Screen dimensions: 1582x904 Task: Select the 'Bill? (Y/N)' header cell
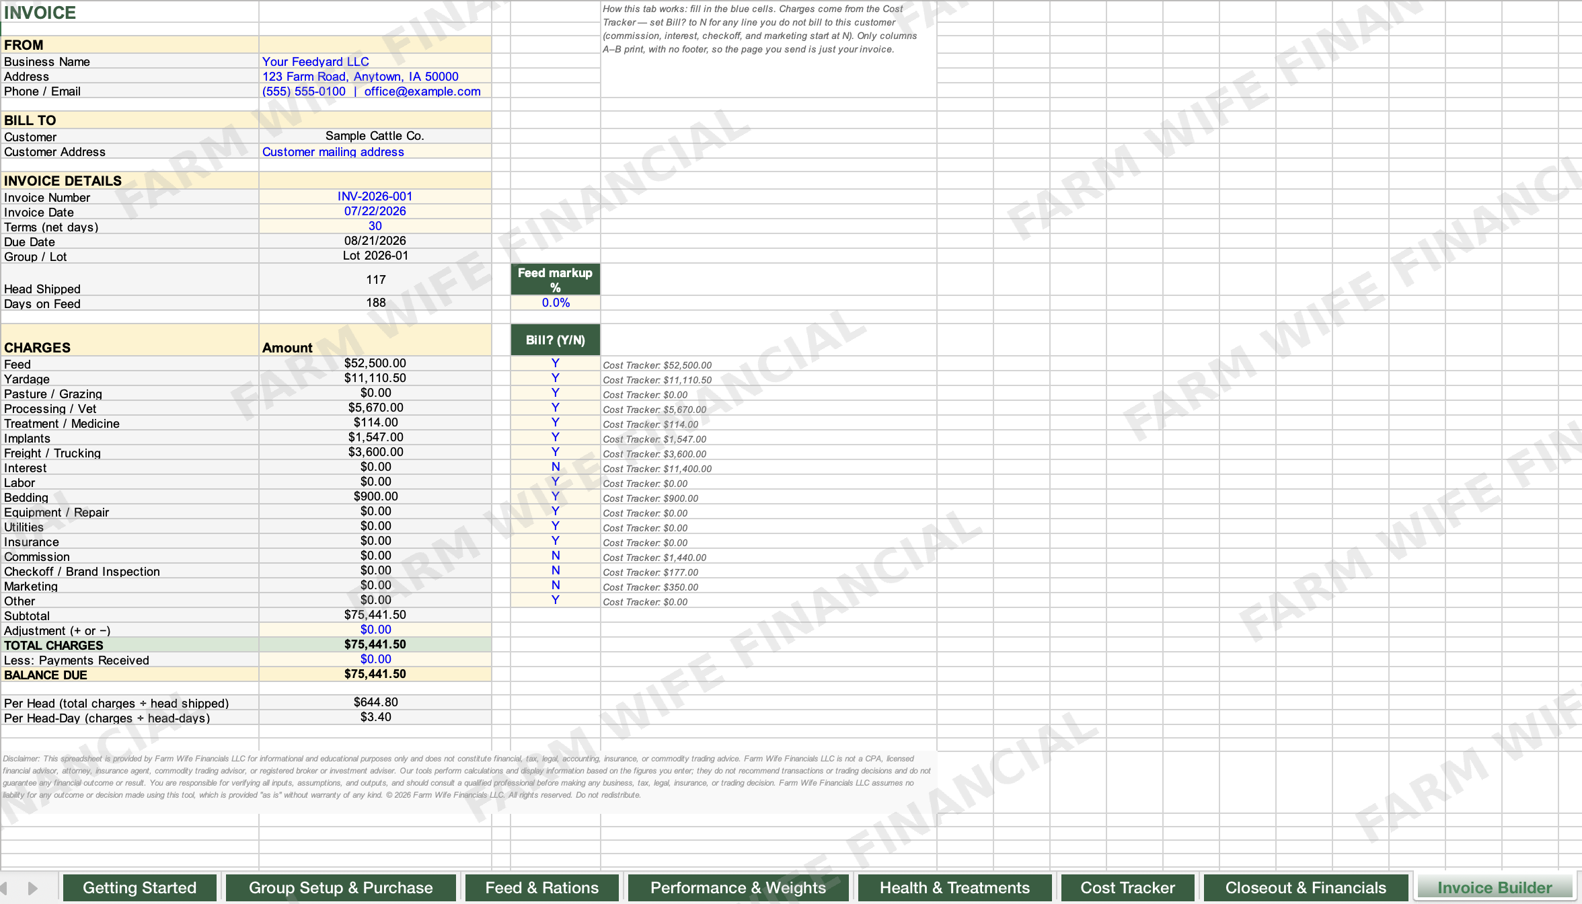[556, 340]
